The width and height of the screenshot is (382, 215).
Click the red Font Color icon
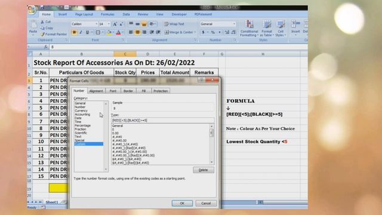tap(118, 32)
